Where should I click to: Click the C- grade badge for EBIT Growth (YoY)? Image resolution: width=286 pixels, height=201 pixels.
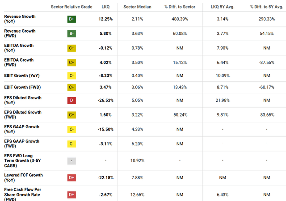point(71,76)
